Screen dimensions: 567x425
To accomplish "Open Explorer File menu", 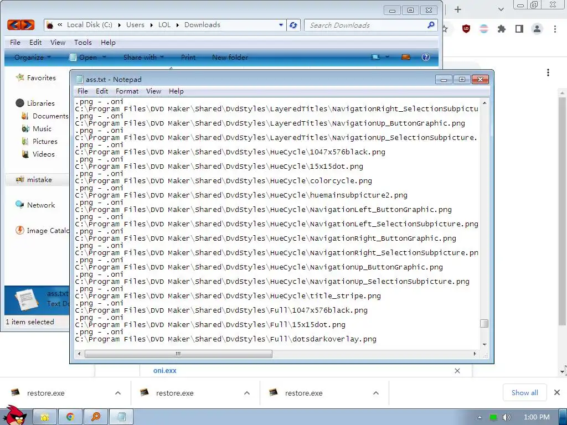I will [15, 42].
